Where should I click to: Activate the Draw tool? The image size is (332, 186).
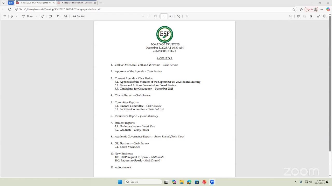[x=27, y=16]
